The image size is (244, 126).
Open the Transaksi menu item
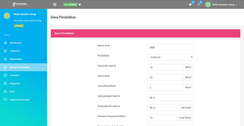(x=15, y=51)
